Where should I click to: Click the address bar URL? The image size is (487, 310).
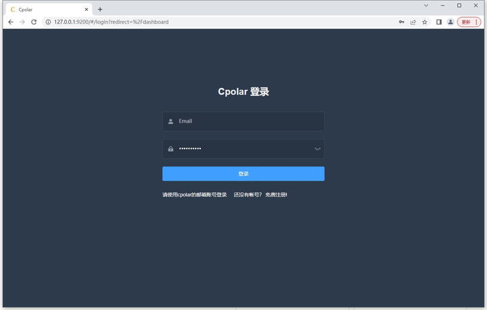(x=111, y=22)
